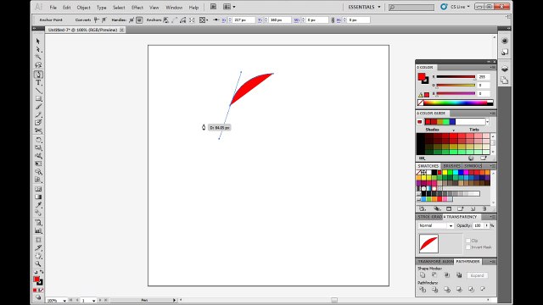Click Convert anchor to corner icon
Image resolution: width=543 pixels, height=305 pixels.
(x=96, y=20)
